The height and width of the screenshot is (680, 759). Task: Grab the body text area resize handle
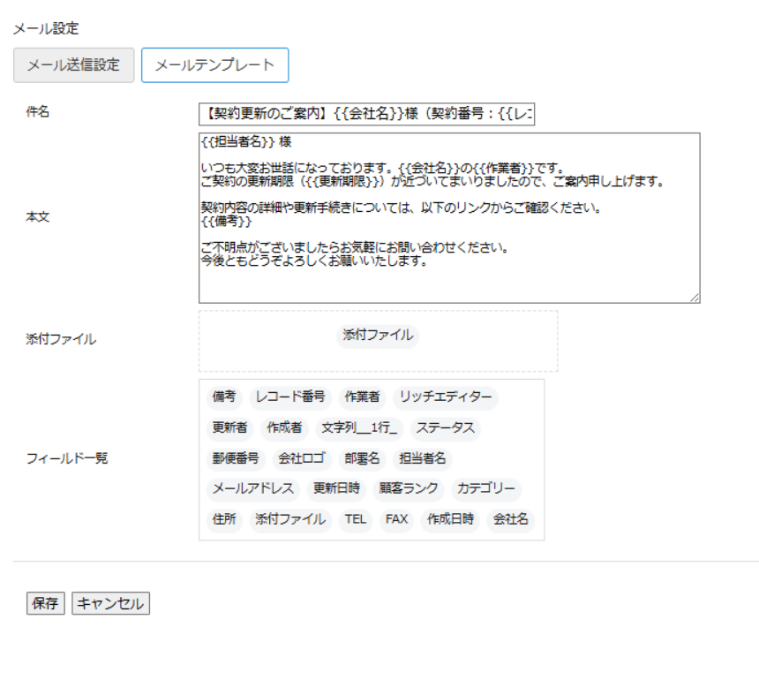click(x=695, y=298)
